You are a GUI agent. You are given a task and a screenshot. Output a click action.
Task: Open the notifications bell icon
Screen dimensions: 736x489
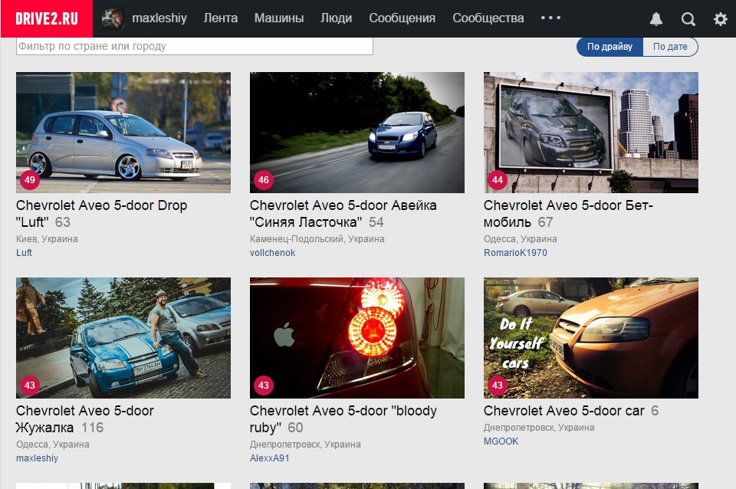coord(655,18)
